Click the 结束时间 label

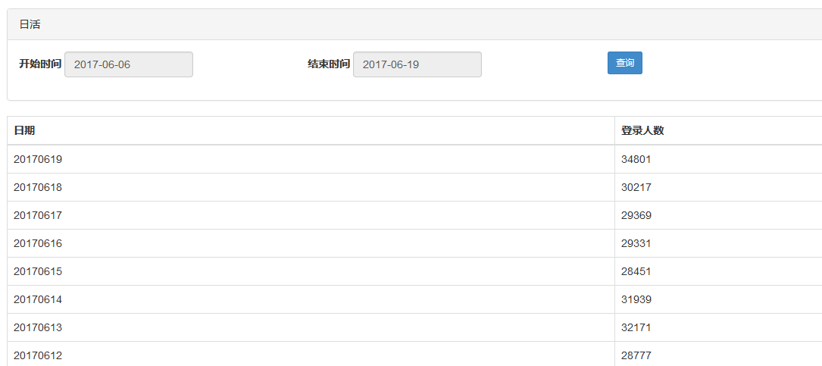click(x=329, y=64)
